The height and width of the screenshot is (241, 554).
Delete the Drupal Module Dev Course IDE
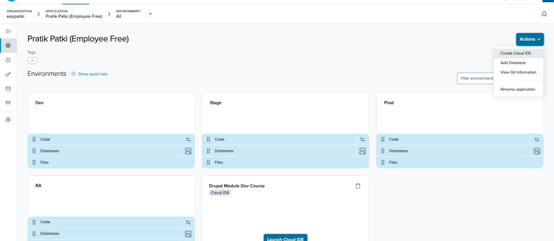[x=358, y=186]
